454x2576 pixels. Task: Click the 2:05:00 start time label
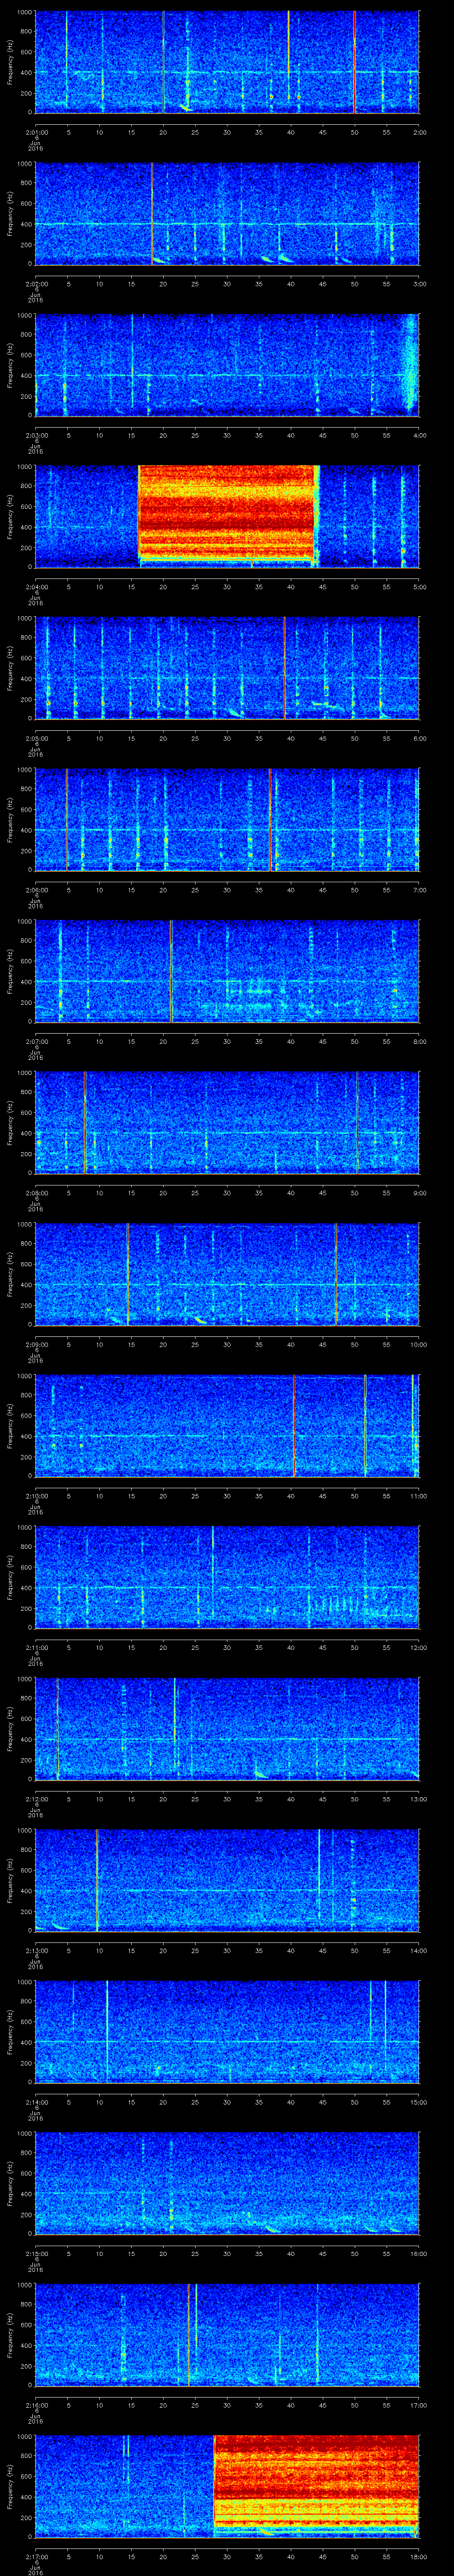coord(36,738)
